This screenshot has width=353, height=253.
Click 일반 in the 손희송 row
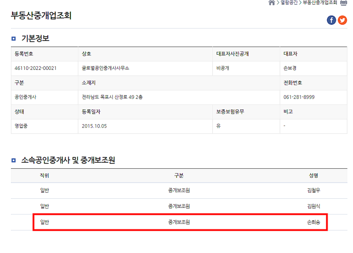point(44,222)
